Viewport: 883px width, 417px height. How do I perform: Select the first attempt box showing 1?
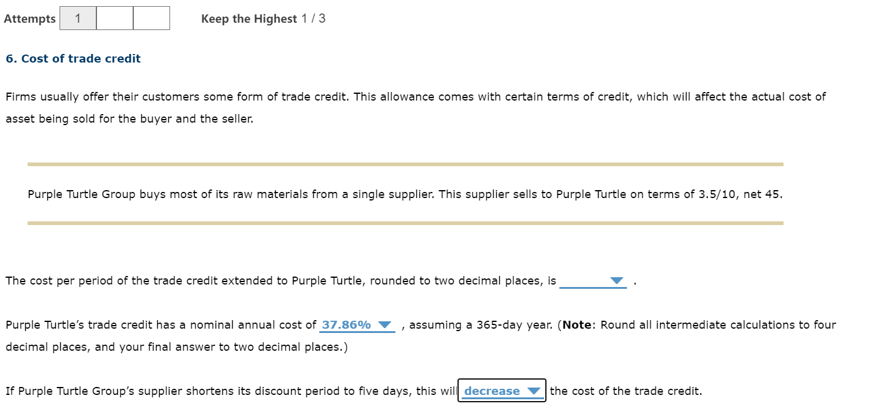point(78,18)
